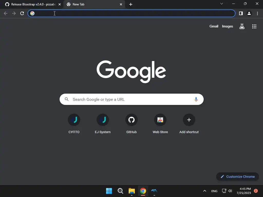This screenshot has width=263, height=197.
Task: Click the Google icon in address bar
Action: (x=32, y=13)
